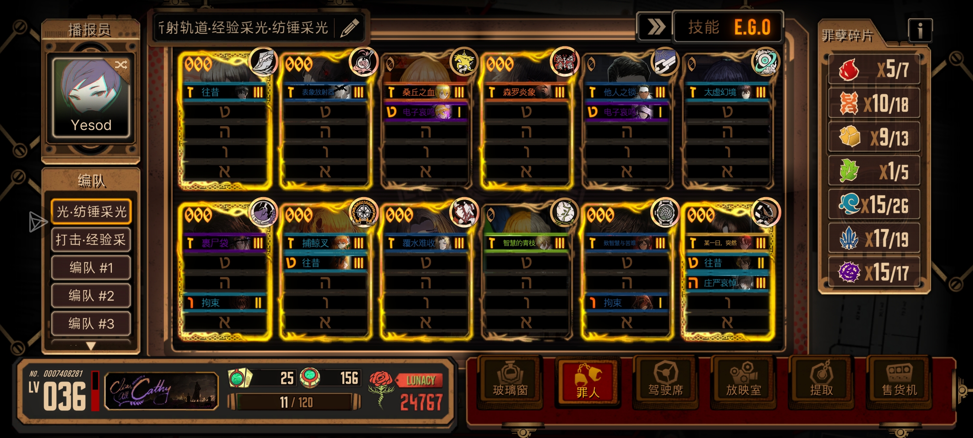This screenshot has height=438, width=973.
Task: Click the enkephalin 11/120 progress bar
Action: coord(295,402)
